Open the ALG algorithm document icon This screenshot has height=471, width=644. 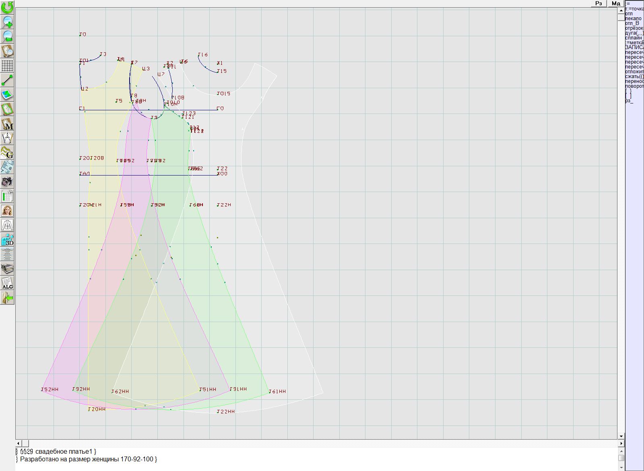click(7, 283)
